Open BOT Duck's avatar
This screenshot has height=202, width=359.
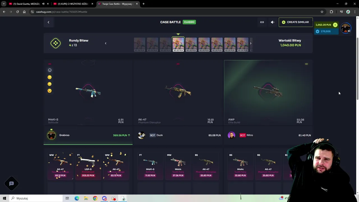tap(142, 135)
